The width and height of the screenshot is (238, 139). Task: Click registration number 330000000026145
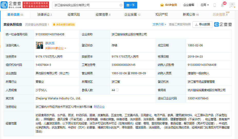[x=124, y=65]
